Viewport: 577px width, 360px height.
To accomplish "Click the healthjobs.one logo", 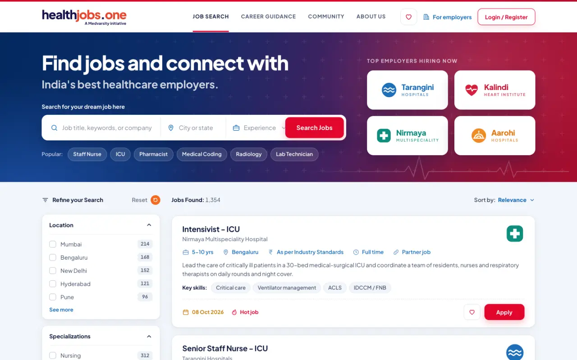I will (x=84, y=17).
